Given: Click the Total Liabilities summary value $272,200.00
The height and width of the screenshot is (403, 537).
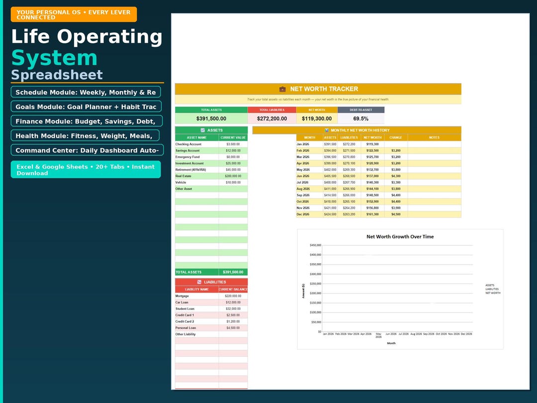Looking at the screenshot, I should click(272, 118).
